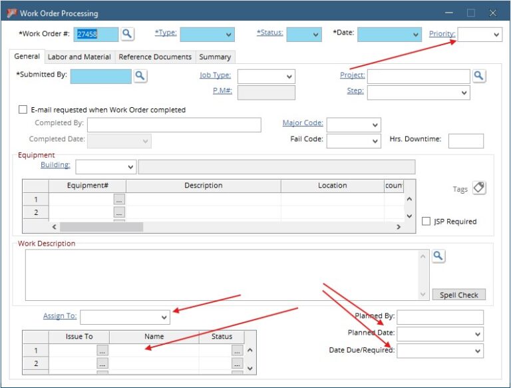
Task: Click the Issue To grid scroll up arrow
Action: pos(250,350)
